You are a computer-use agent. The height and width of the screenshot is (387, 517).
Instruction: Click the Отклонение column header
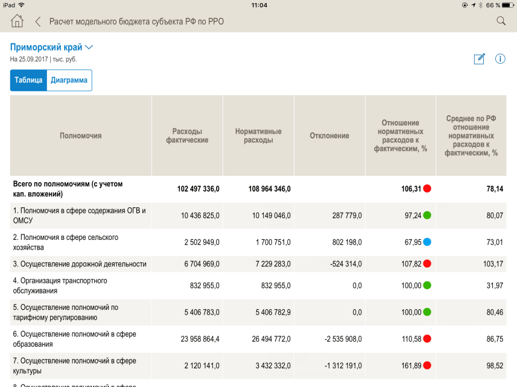point(329,136)
